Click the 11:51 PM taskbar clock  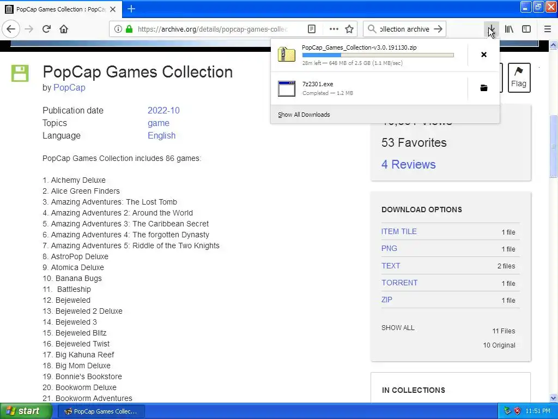tap(538, 411)
